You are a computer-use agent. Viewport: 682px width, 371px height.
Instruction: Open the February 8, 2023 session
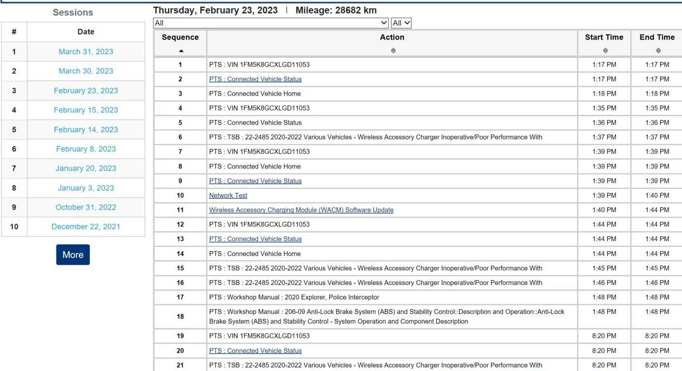[x=86, y=149]
